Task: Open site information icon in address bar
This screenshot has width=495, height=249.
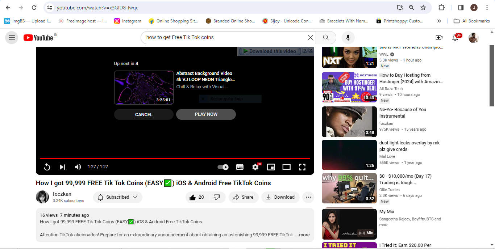Action: tap(50, 8)
